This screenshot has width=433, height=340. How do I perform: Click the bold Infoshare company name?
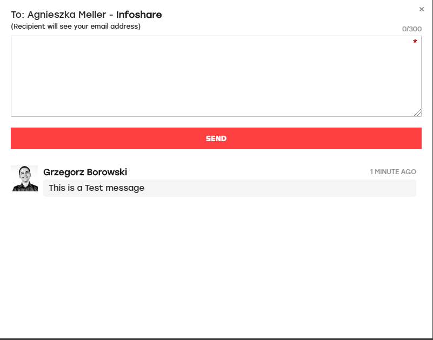pyautogui.click(x=139, y=15)
